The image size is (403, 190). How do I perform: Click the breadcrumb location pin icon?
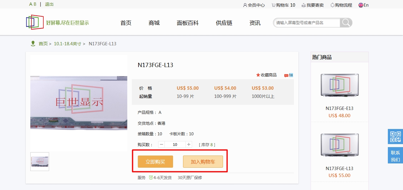(33, 43)
